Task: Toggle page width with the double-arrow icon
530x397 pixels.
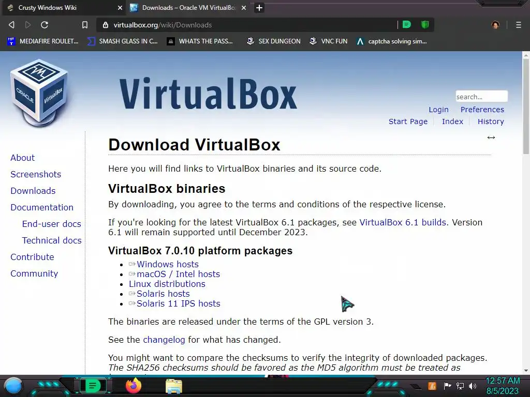Action: [x=491, y=138]
